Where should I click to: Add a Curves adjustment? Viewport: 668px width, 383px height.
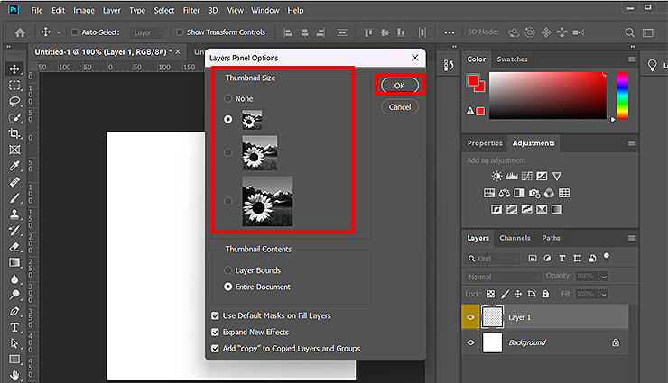coord(527,176)
